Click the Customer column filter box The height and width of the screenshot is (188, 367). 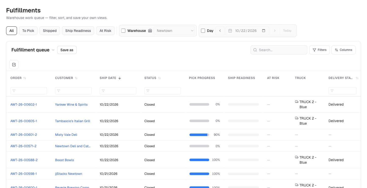coord(73,91)
